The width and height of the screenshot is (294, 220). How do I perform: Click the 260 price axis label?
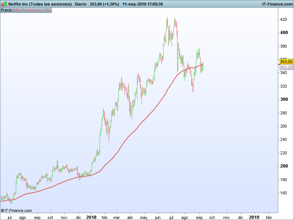pos(283,126)
